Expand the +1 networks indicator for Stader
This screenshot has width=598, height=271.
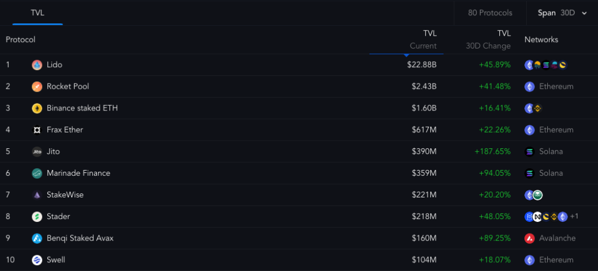click(574, 217)
